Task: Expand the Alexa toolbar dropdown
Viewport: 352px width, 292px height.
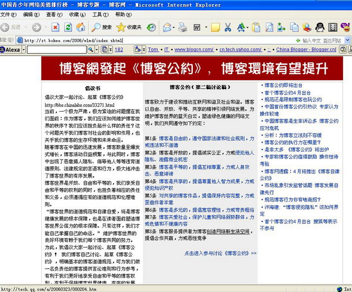Action: click(x=23, y=49)
